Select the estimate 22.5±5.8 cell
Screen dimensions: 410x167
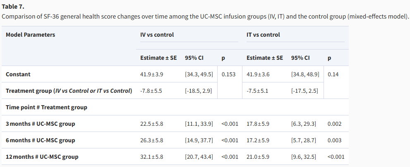click(x=152, y=124)
